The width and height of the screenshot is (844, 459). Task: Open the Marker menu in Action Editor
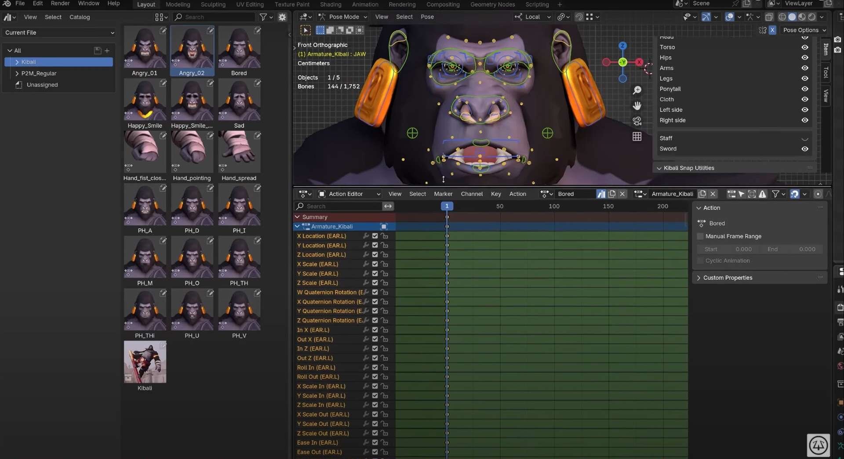443,194
